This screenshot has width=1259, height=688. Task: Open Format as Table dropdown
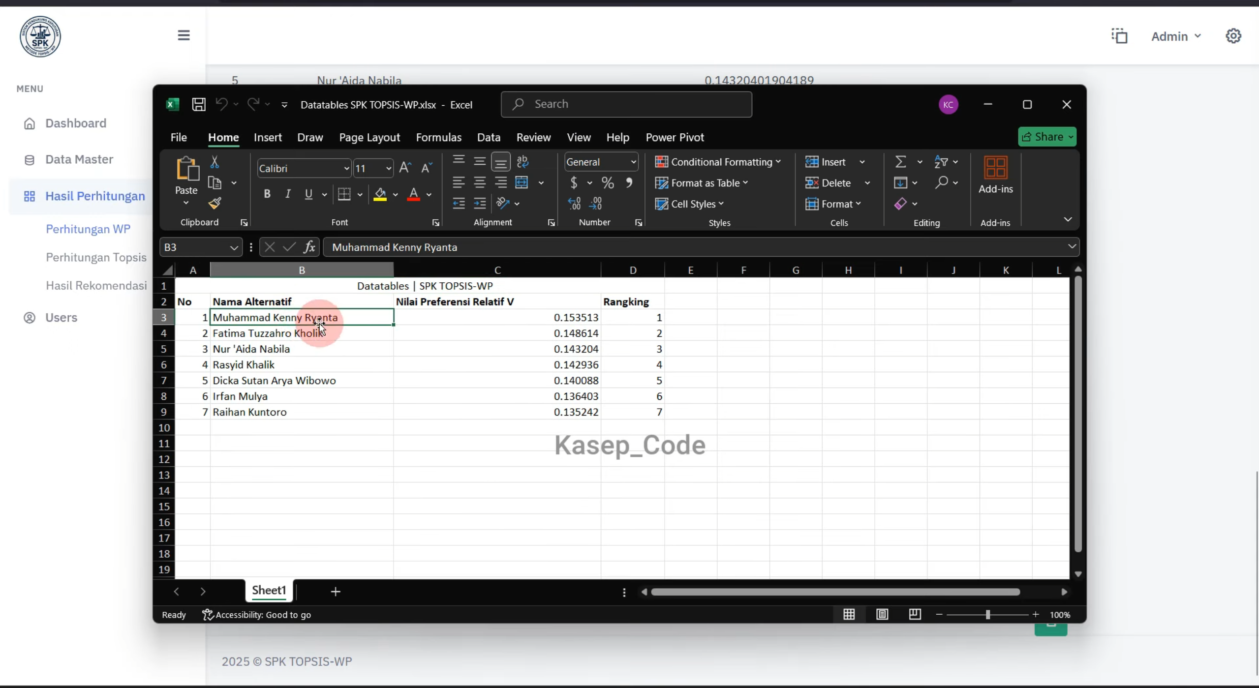(702, 183)
